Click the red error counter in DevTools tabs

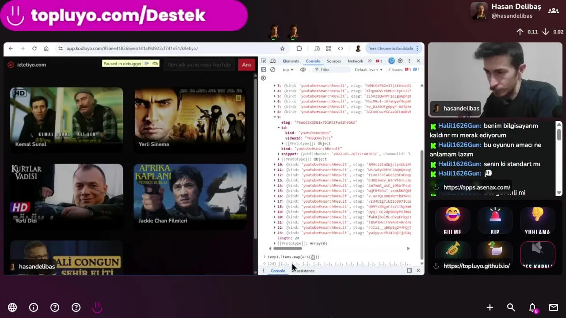[x=379, y=61]
